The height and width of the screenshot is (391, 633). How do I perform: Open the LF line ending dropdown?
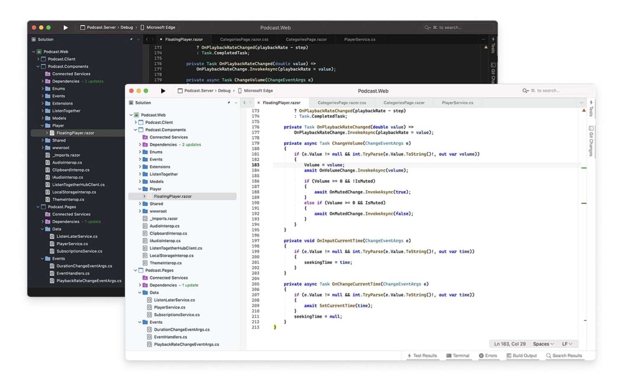tap(567, 344)
